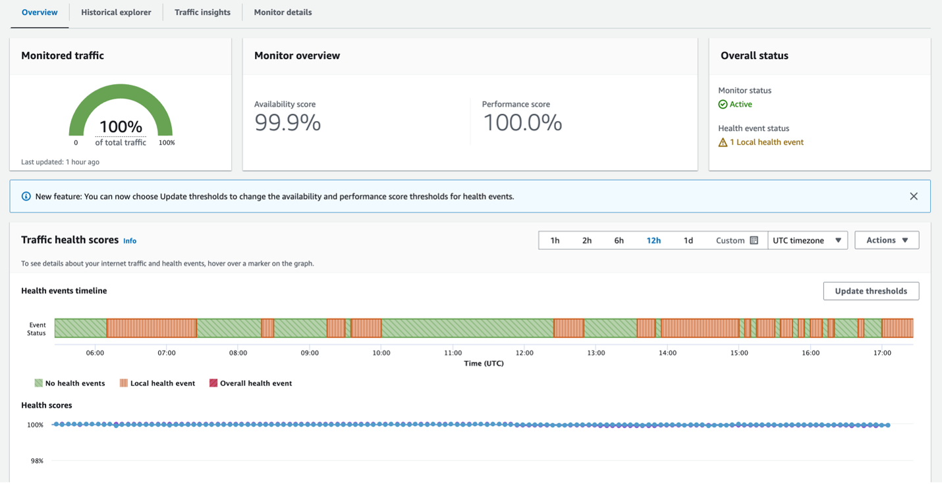Open the UTC timezone dropdown
Screen dimensions: 942x484
[807, 240]
